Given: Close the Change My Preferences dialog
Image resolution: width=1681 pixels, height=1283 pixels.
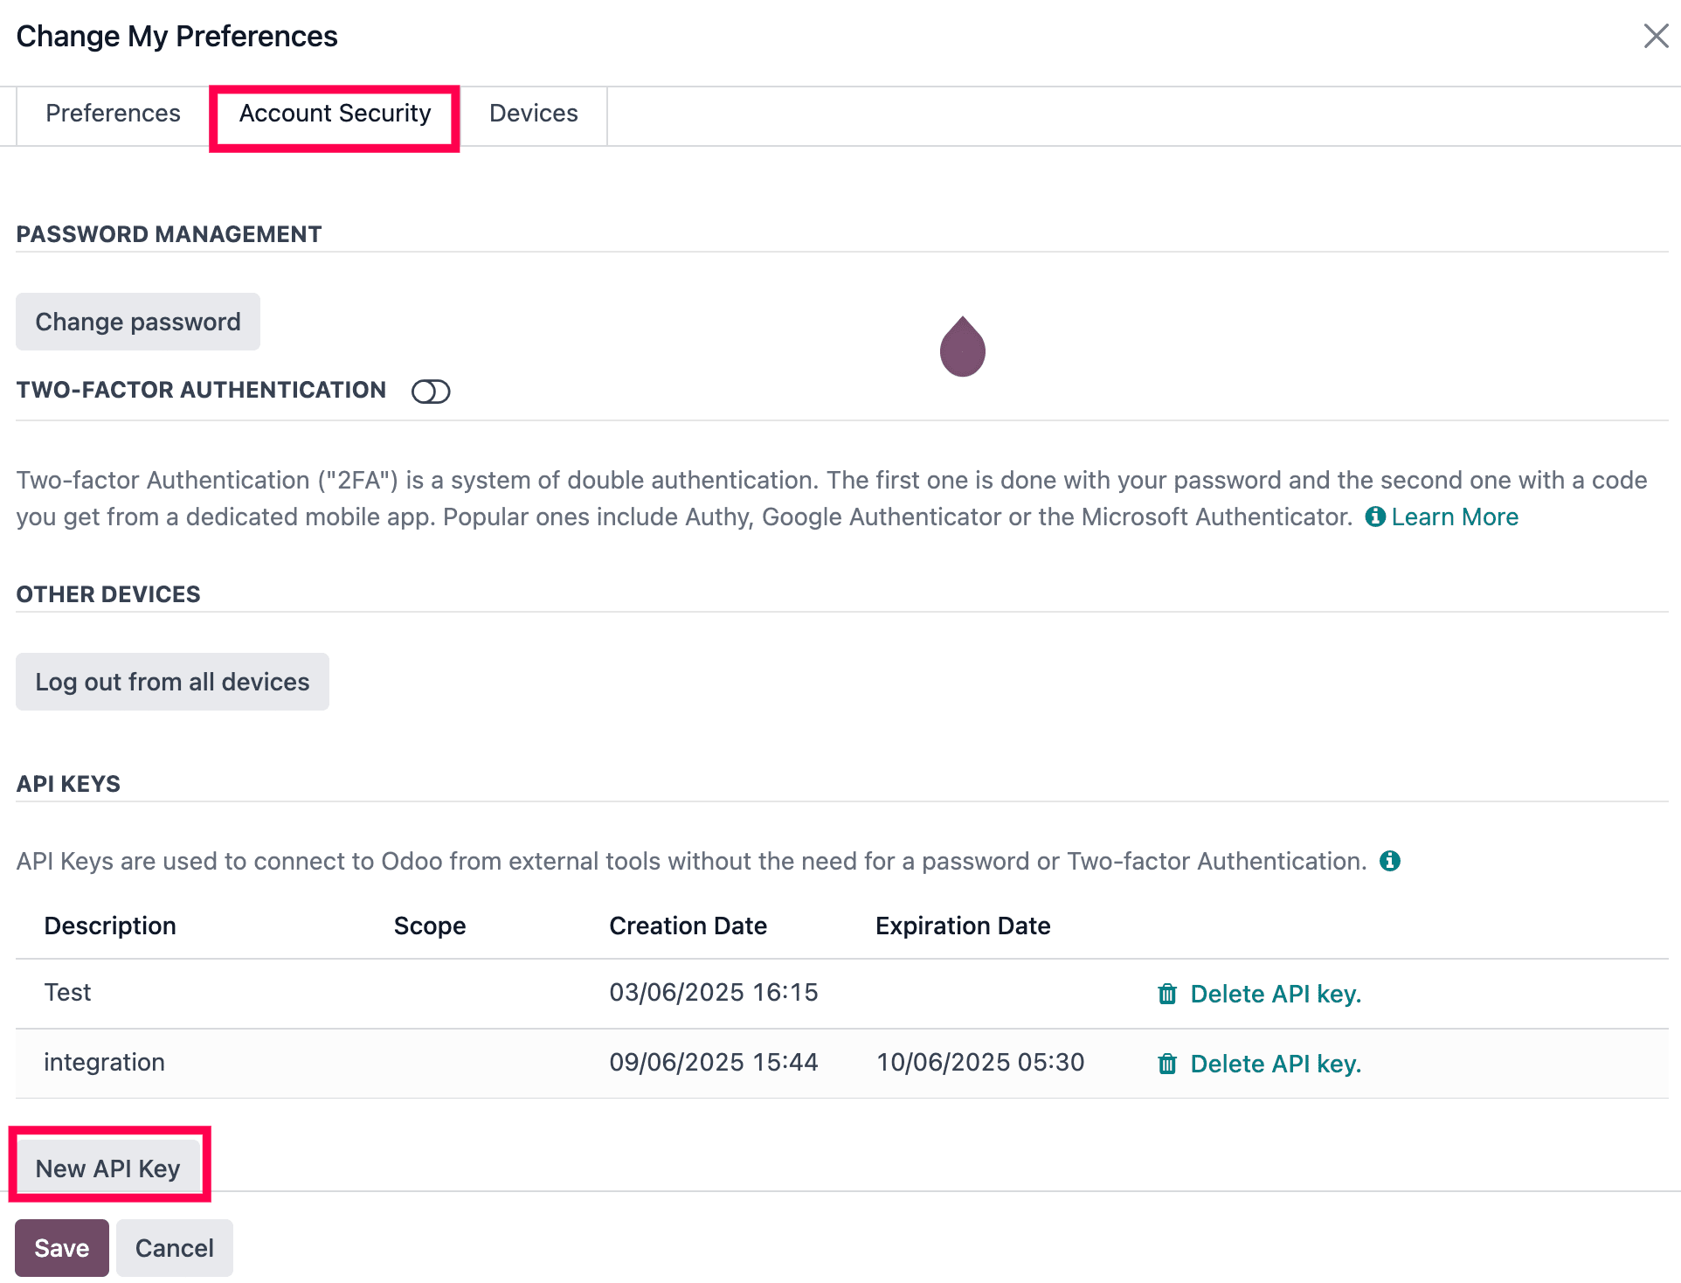Looking at the screenshot, I should coord(1655,36).
